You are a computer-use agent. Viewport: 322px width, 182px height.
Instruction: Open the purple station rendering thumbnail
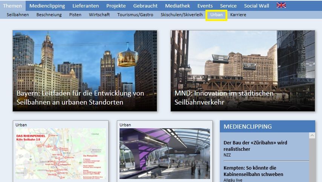tap(165, 153)
